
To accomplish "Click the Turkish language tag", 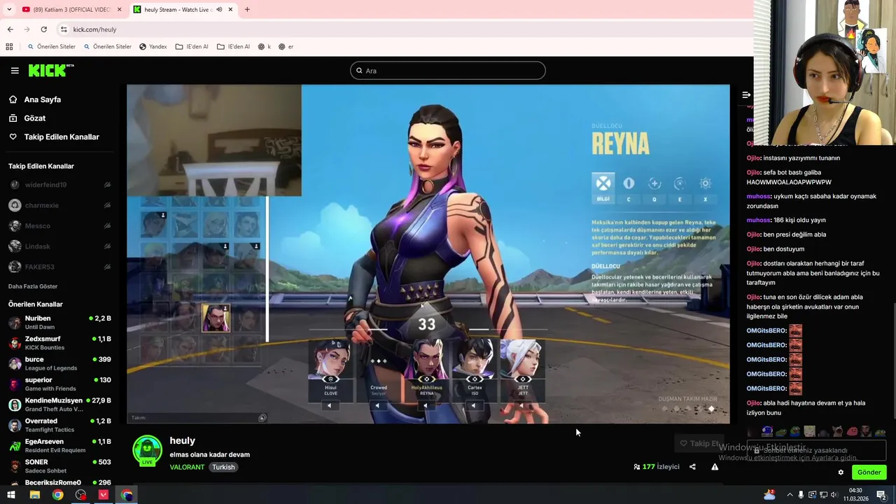I will (223, 467).
